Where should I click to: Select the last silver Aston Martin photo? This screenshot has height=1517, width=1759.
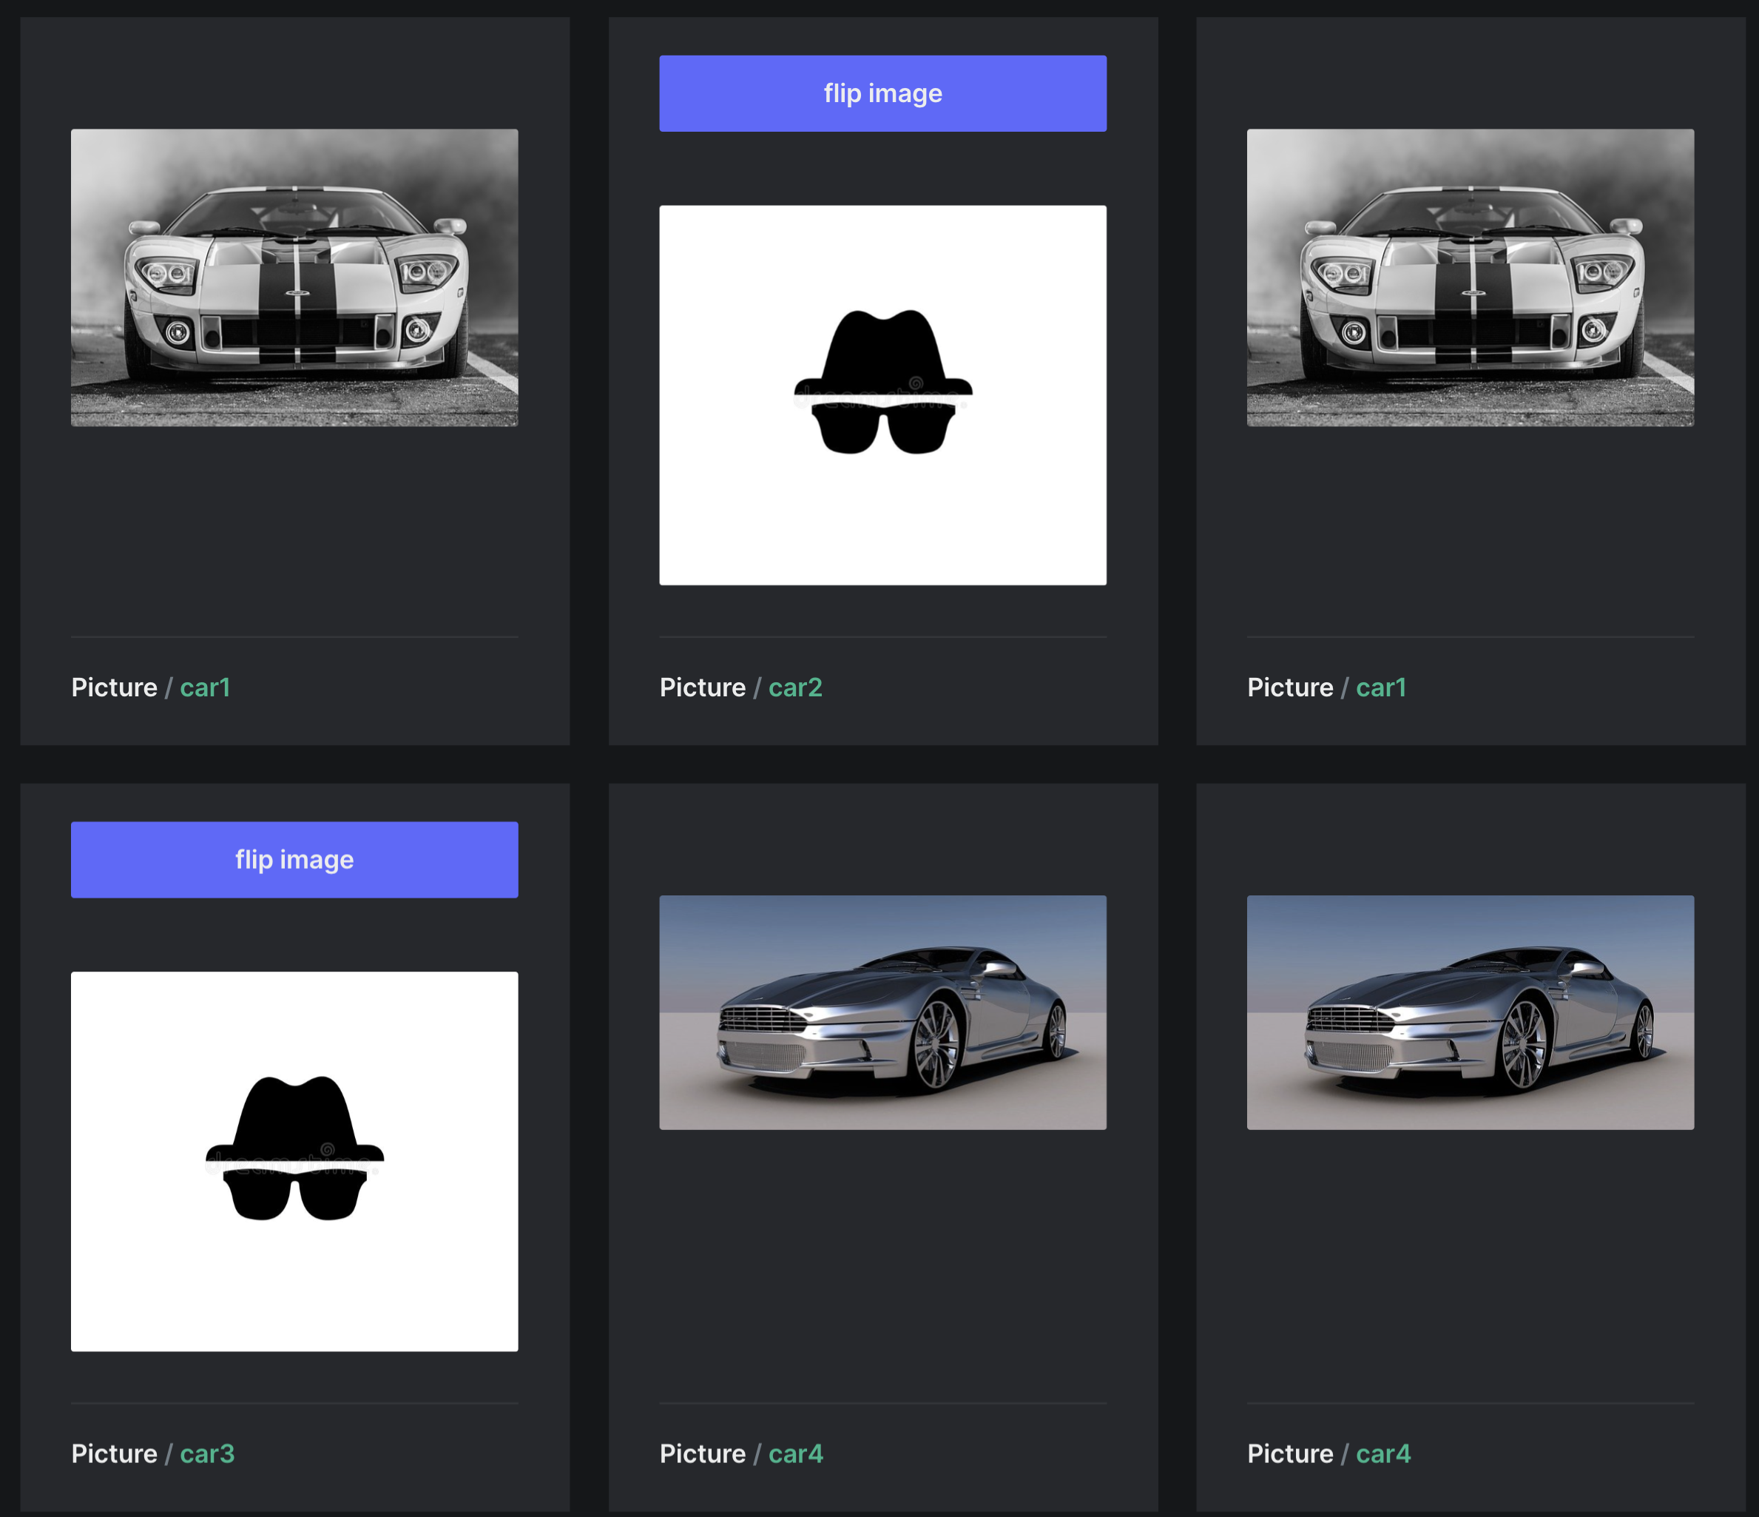[x=1471, y=1012]
